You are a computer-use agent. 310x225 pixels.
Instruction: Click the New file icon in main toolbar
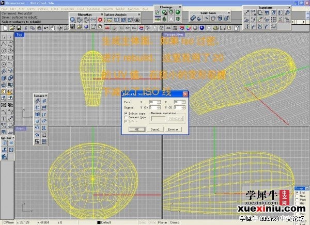click(5, 28)
